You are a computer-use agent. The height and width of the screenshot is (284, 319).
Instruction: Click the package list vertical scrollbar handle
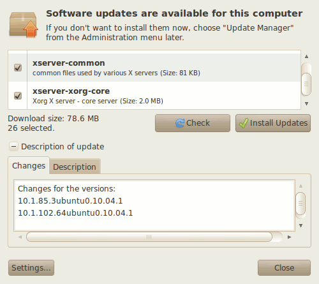click(306, 84)
